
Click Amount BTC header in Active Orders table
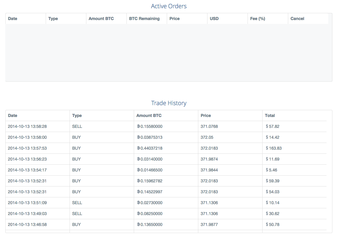(x=101, y=19)
